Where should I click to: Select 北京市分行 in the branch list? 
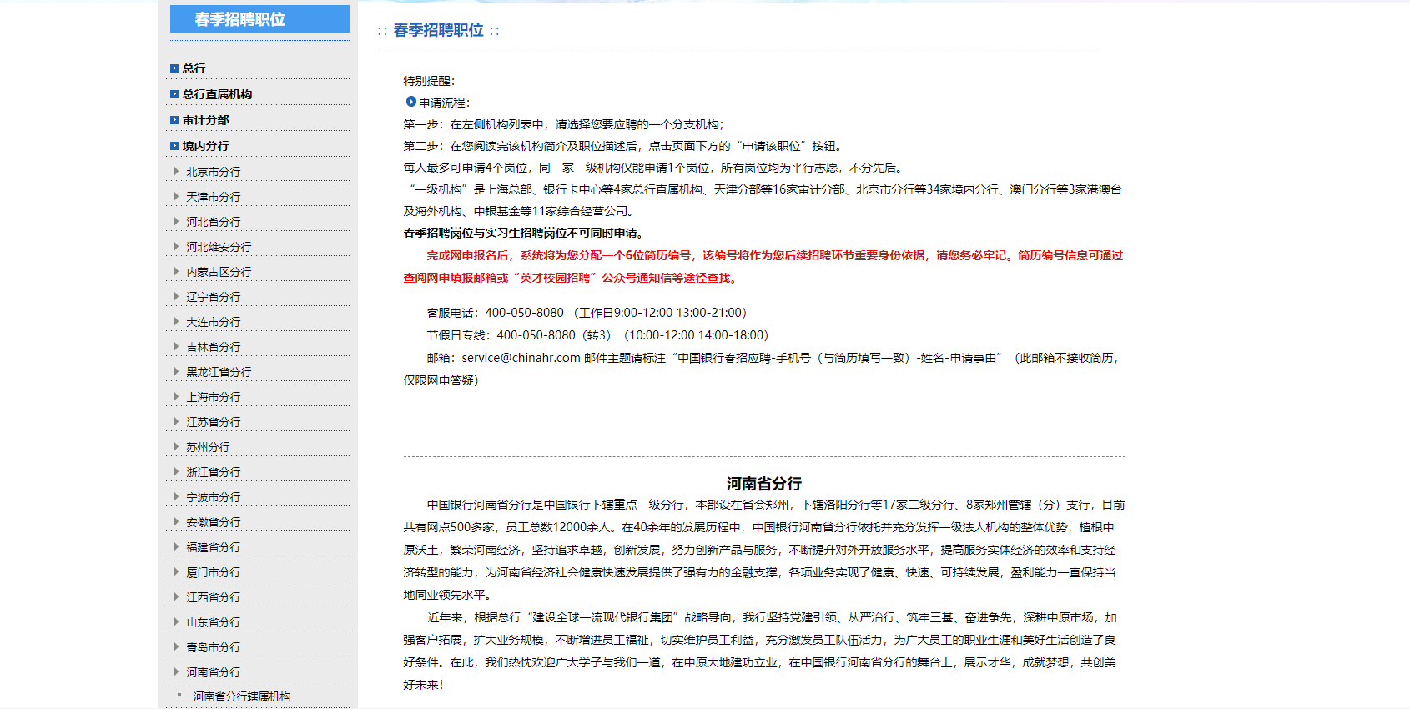click(x=213, y=172)
